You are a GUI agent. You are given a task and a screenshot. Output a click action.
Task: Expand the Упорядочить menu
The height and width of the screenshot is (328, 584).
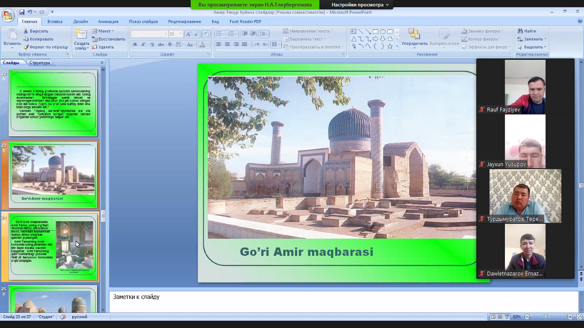[x=415, y=43]
